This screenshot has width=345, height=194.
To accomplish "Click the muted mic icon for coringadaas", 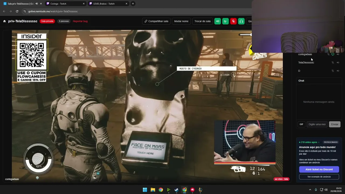I will click(328, 54).
